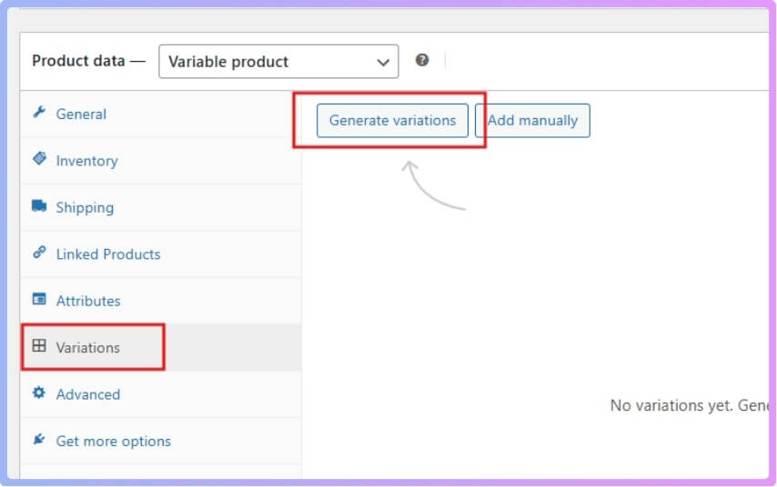This screenshot has width=777, height=487.
Task: Click the help question mark icon
Action: pyautogui.click(x=422, y=60)
